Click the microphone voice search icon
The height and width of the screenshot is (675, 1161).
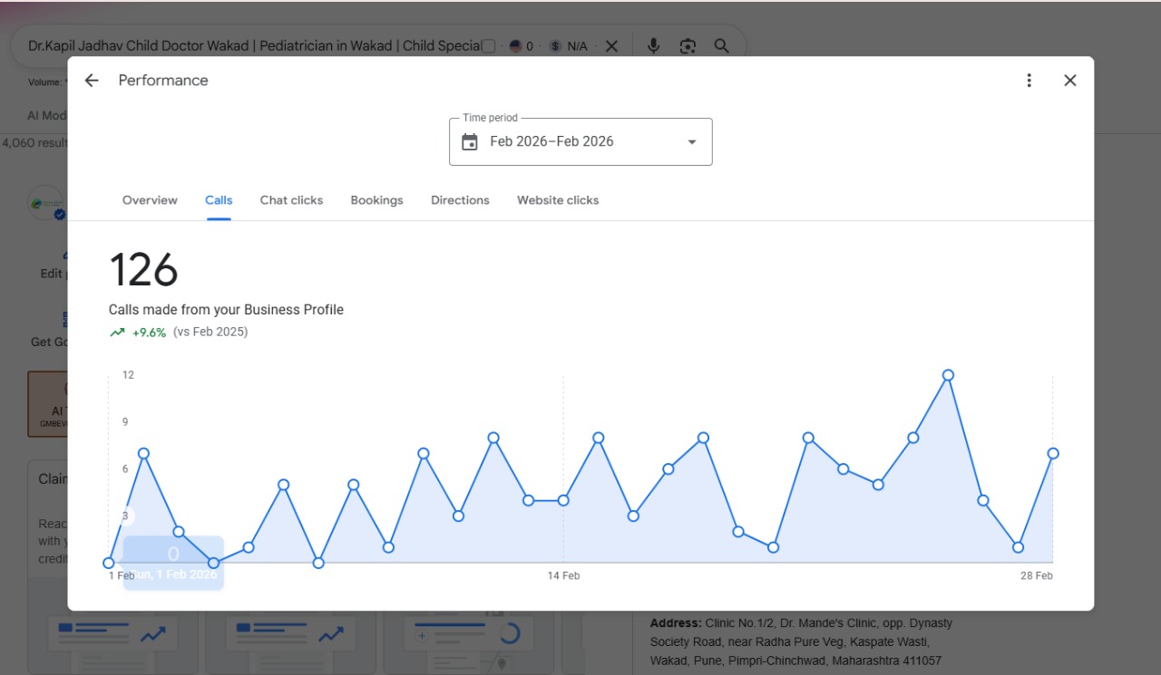click(653, 46)
